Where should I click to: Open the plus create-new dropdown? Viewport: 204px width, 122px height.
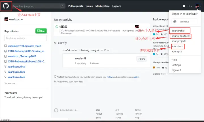[x=190, y=6]
